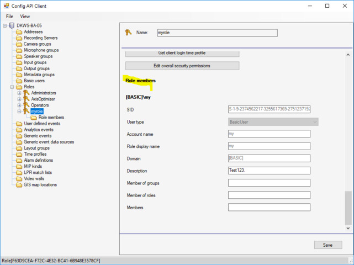Click the Operators role key icon
This screenshot has width=354, height=265.
(x=26, y=105)
